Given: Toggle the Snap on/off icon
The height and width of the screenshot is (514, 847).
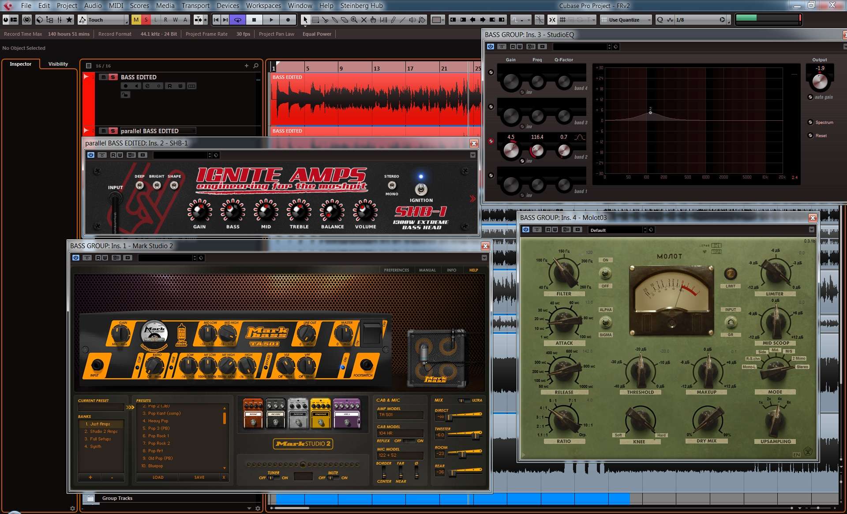Looking at the screenshot, I should click(552, 20).
